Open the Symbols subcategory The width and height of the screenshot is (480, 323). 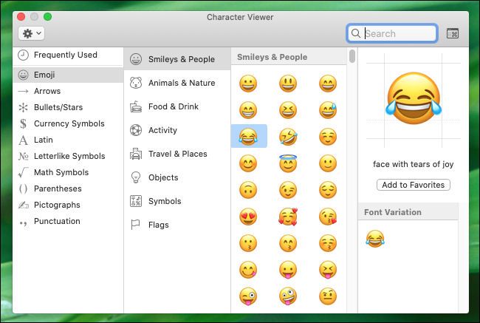177,201
